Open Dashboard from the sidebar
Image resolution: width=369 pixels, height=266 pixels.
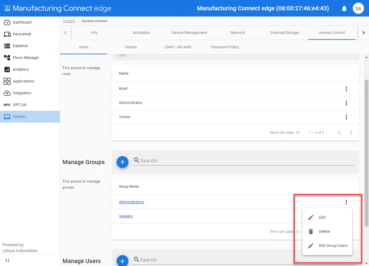30,22
